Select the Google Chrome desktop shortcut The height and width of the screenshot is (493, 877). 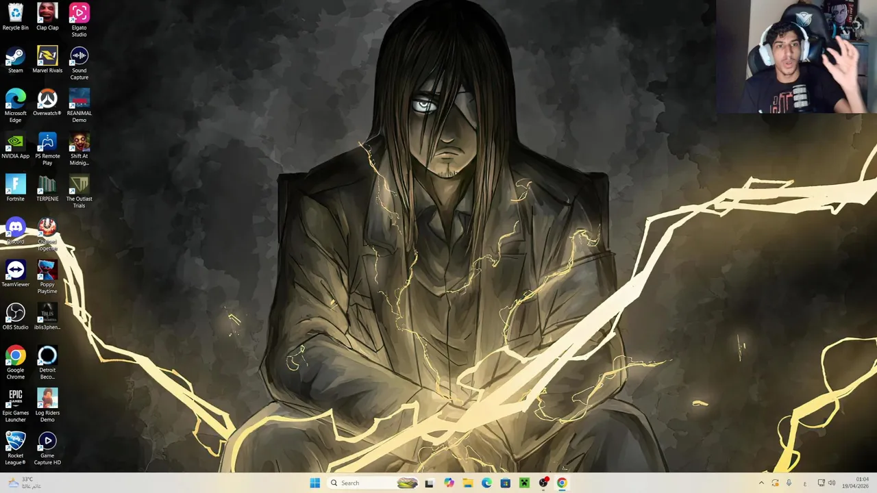tap(15, 363)
